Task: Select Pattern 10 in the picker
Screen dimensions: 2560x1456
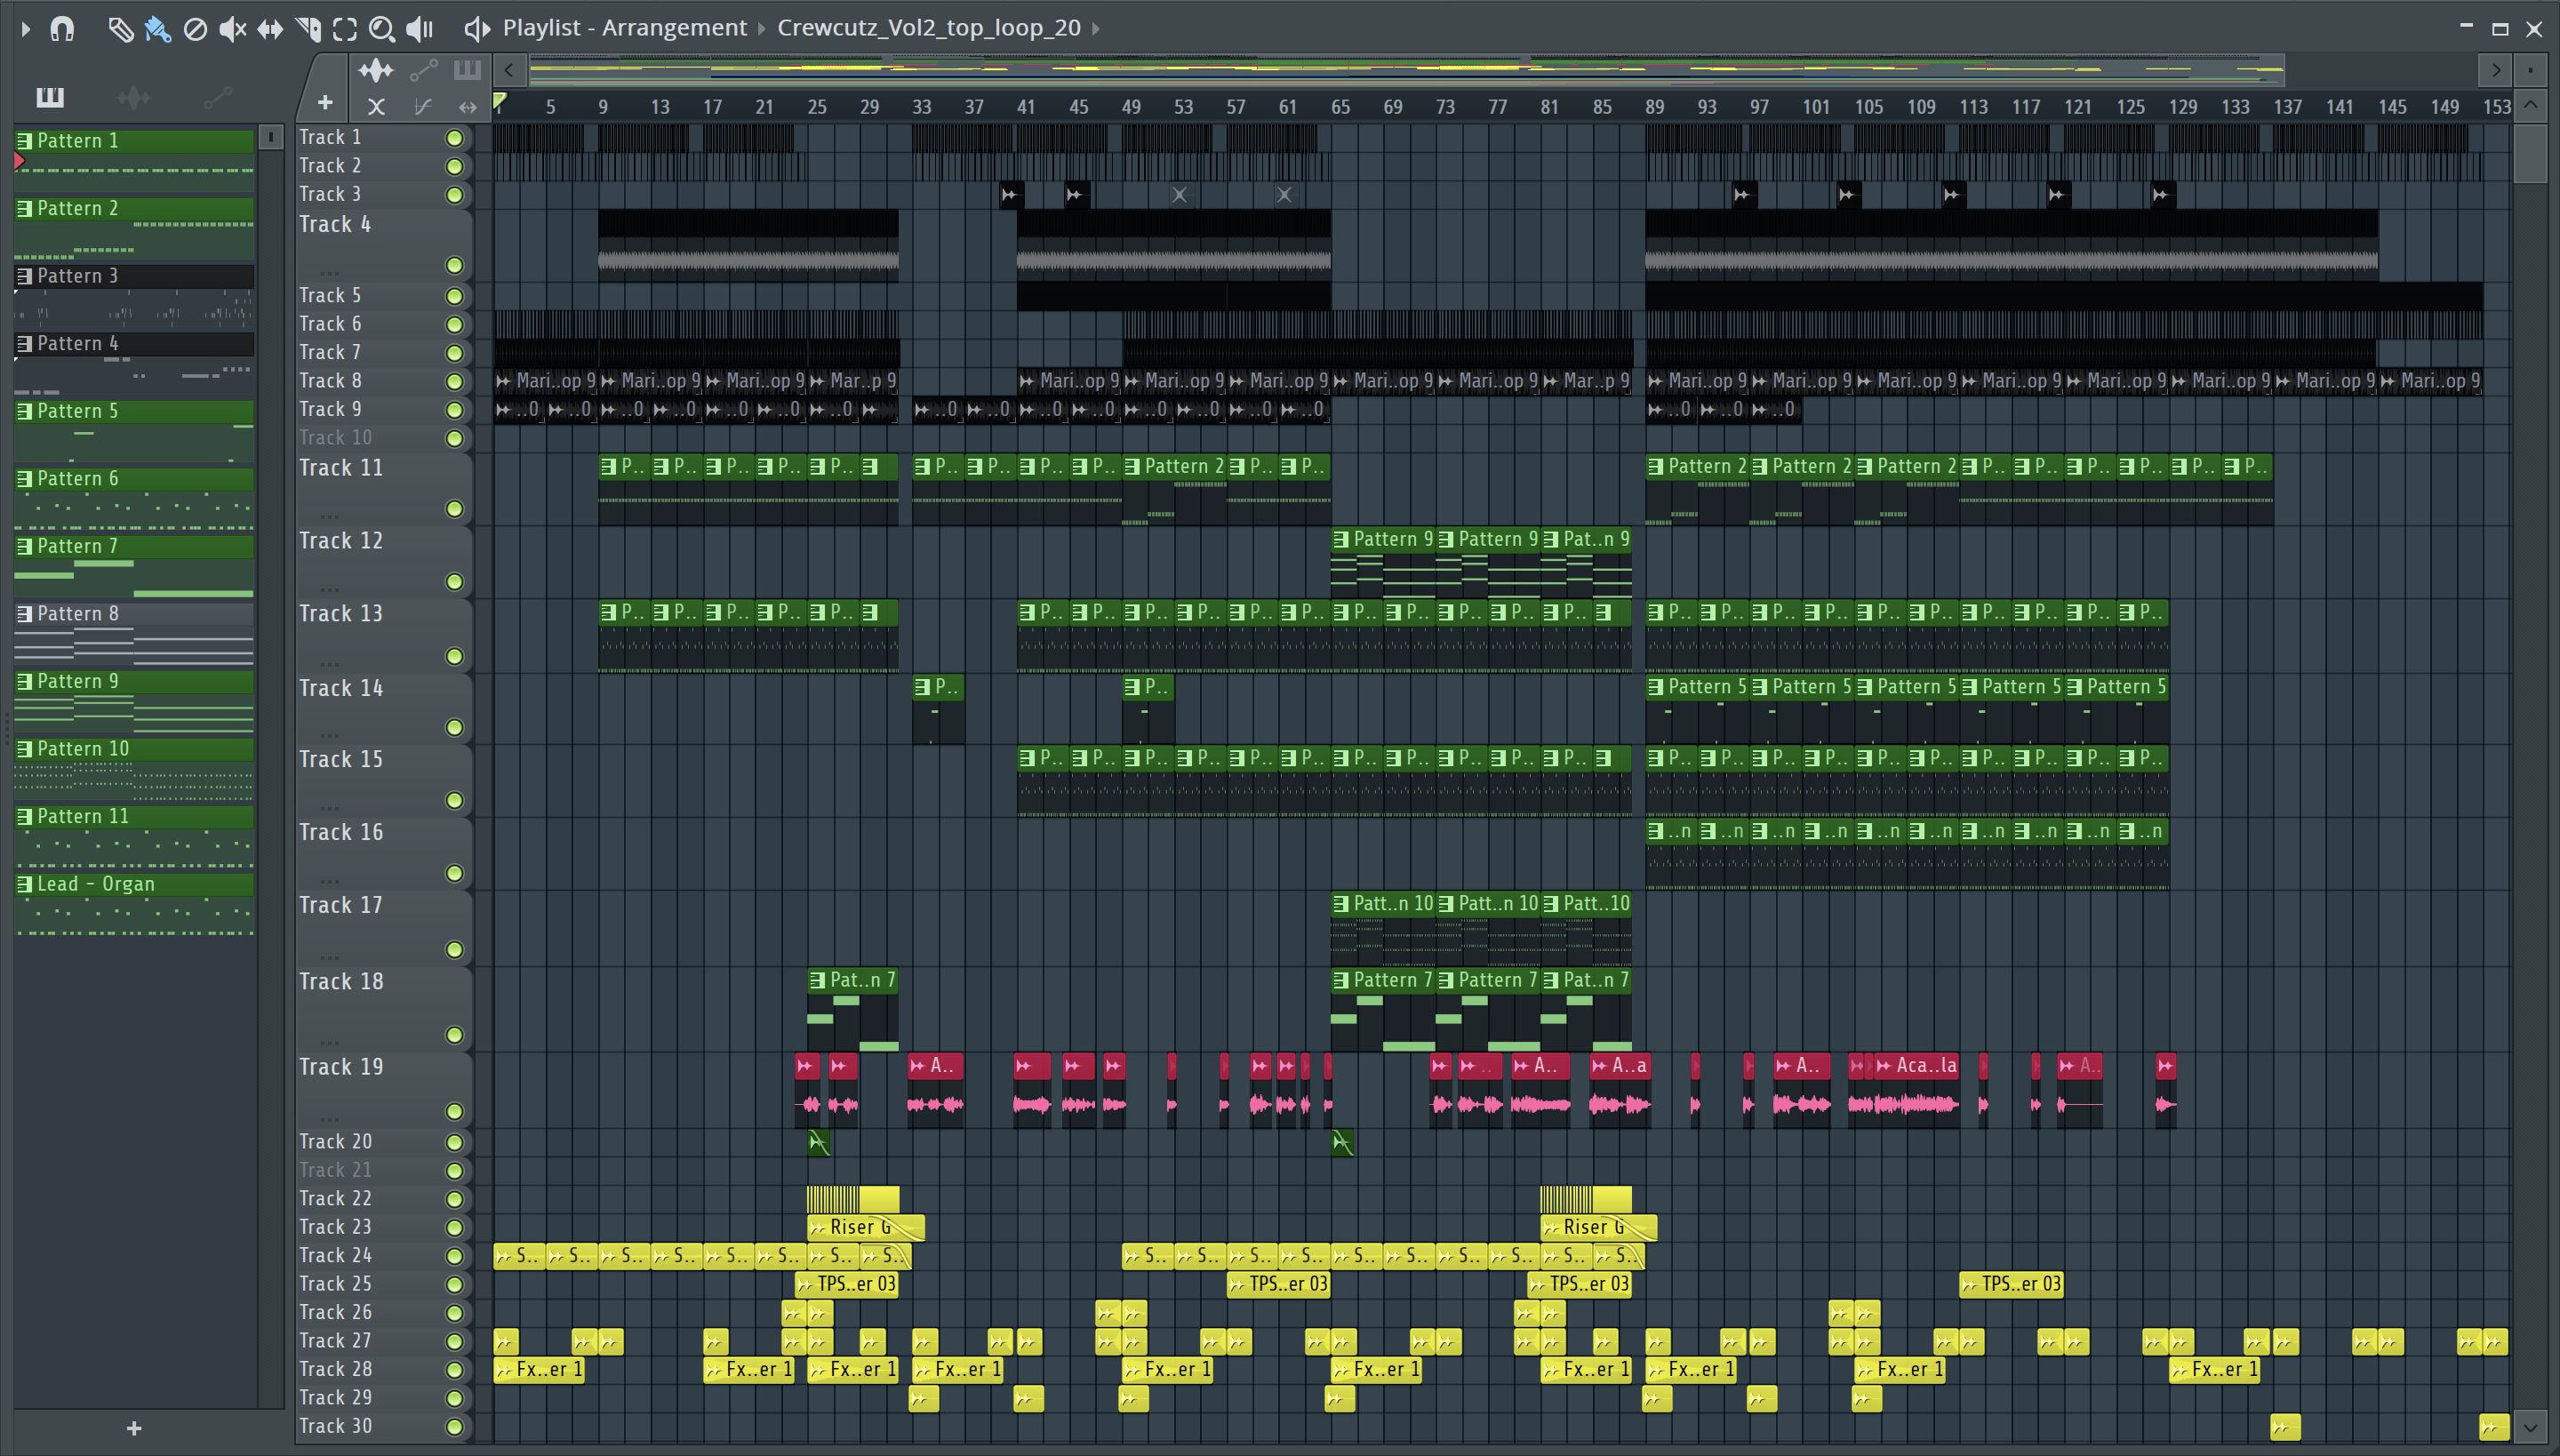Action: pyautogui.click(x=134, y=749)
